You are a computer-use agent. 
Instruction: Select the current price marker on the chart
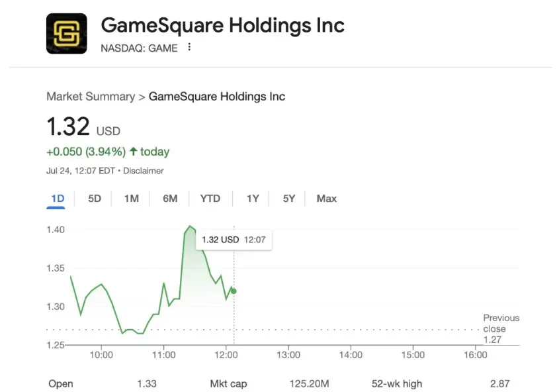pyautogui.click(x=233, y=291)
